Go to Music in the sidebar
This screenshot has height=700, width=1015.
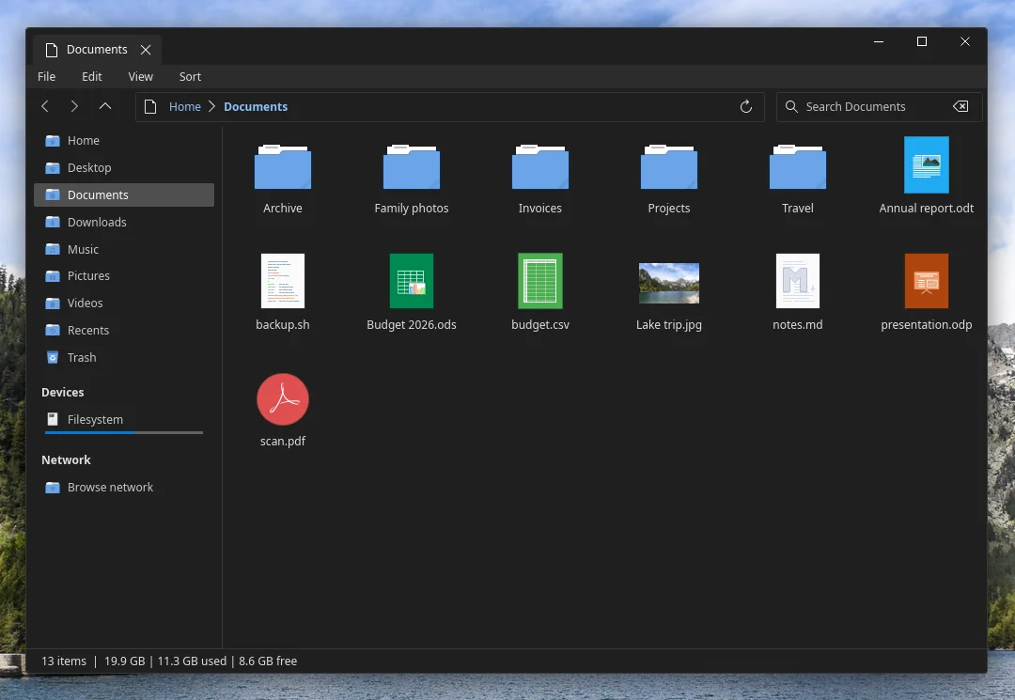[124, 249]
